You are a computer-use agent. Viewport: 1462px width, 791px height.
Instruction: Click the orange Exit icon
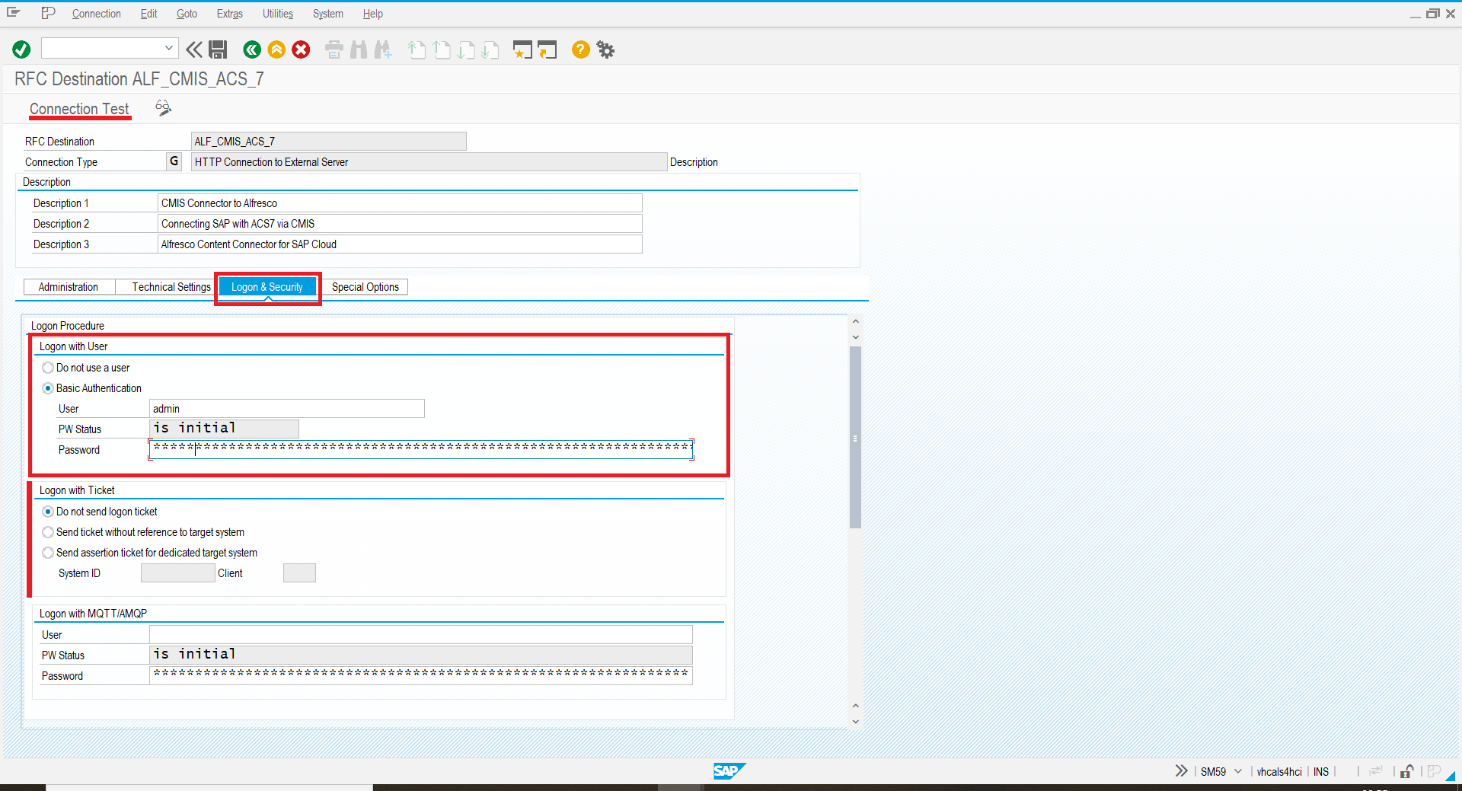276,49
